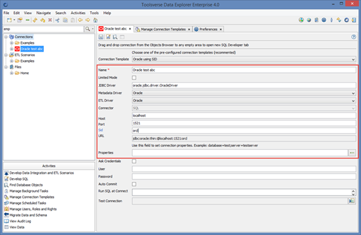Open the Activities menu
Screen dimensions: 361x235
78,13
